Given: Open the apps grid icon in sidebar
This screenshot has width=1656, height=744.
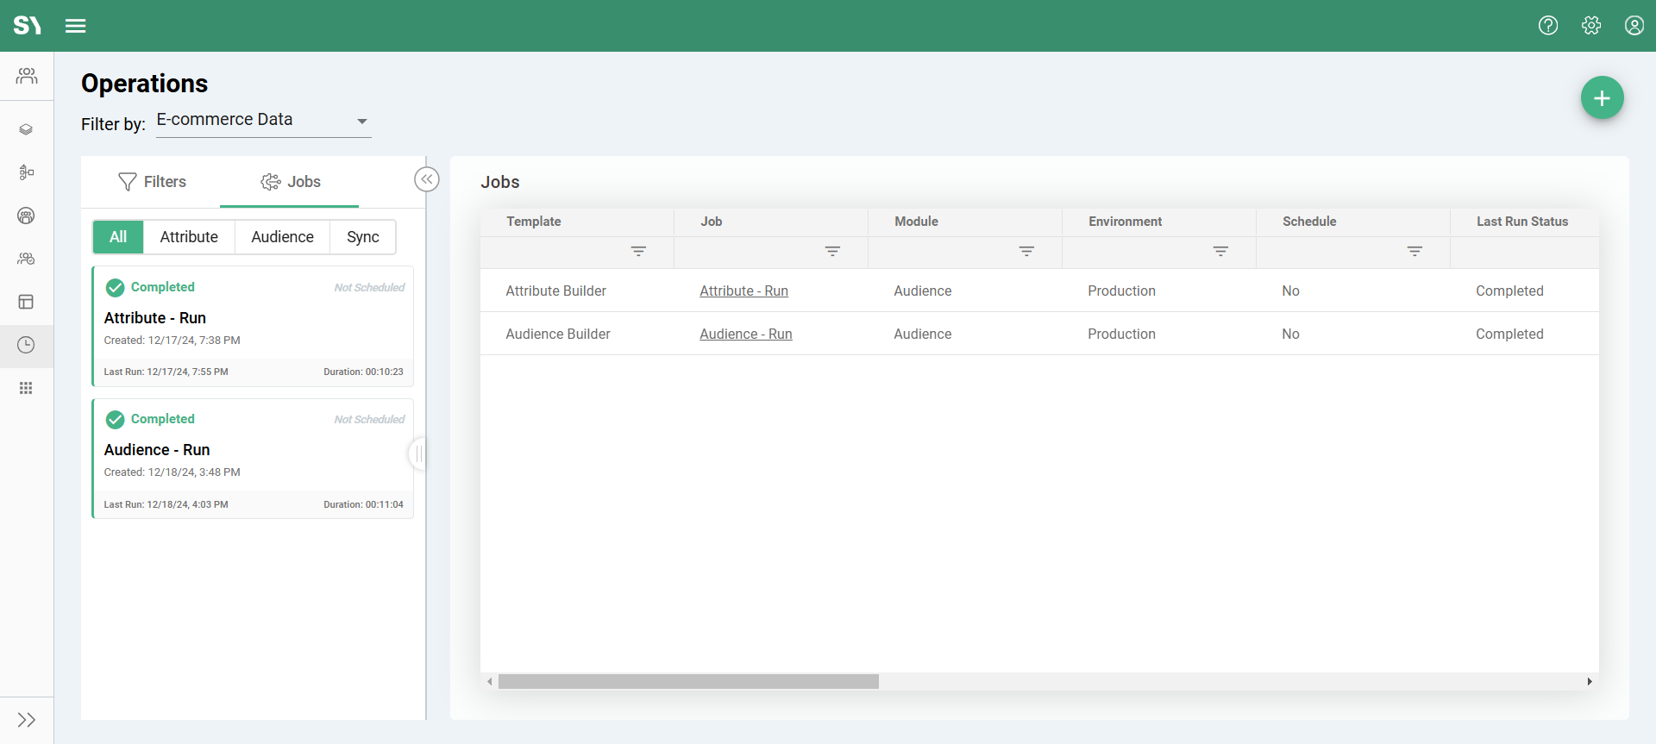Looking at the screenshot, I should pyautogui.click(x=27, y=389).
